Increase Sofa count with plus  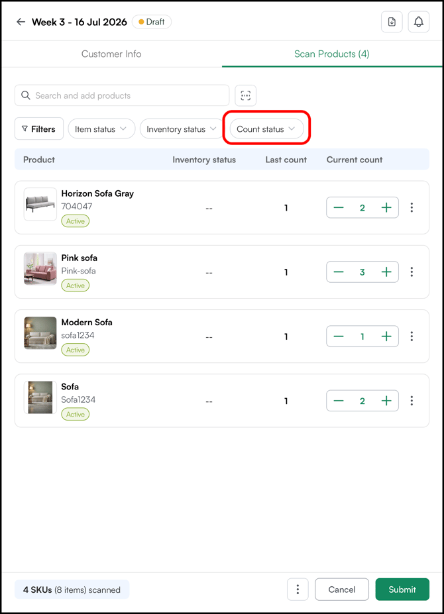pyautogui.click(x=386, y=401)
